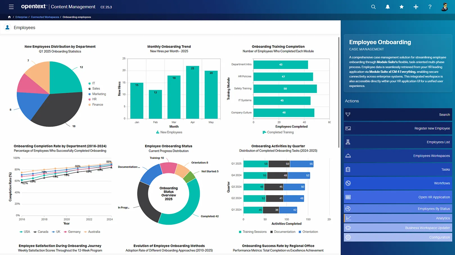Click the Open HR Application action button
The width and height of the screenshot is (455, 255).
tap(398, 197)
